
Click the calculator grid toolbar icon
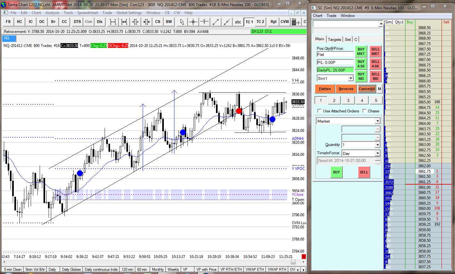point(296,22)
